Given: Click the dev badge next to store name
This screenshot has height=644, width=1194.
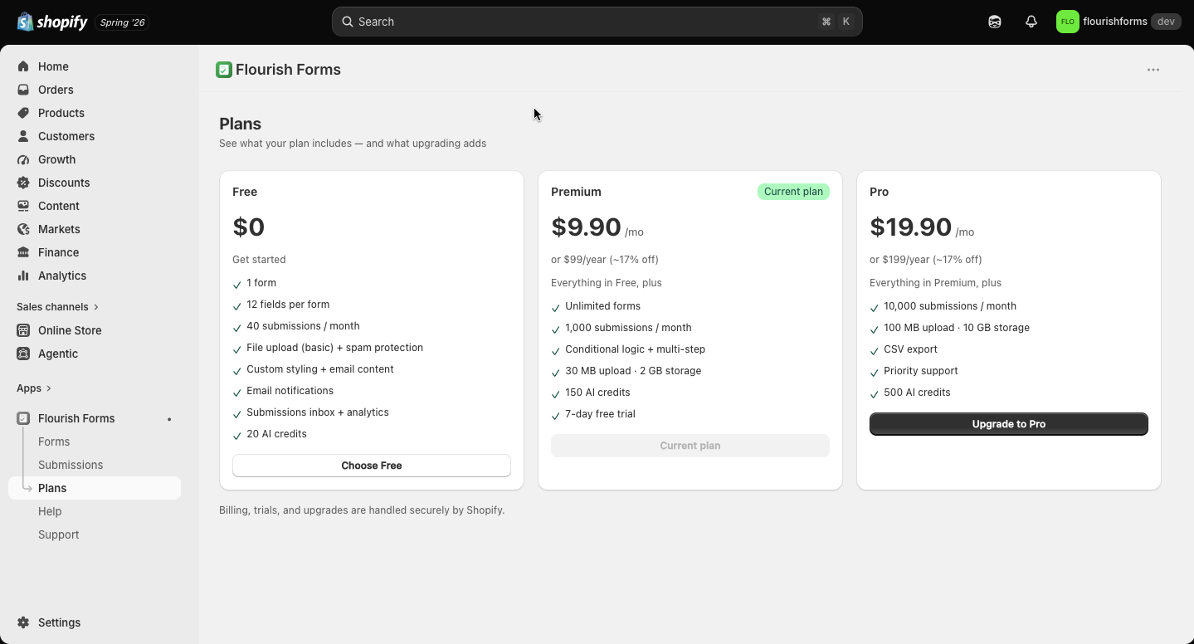Looking at the screenshot, I should tap(1166, 22).
